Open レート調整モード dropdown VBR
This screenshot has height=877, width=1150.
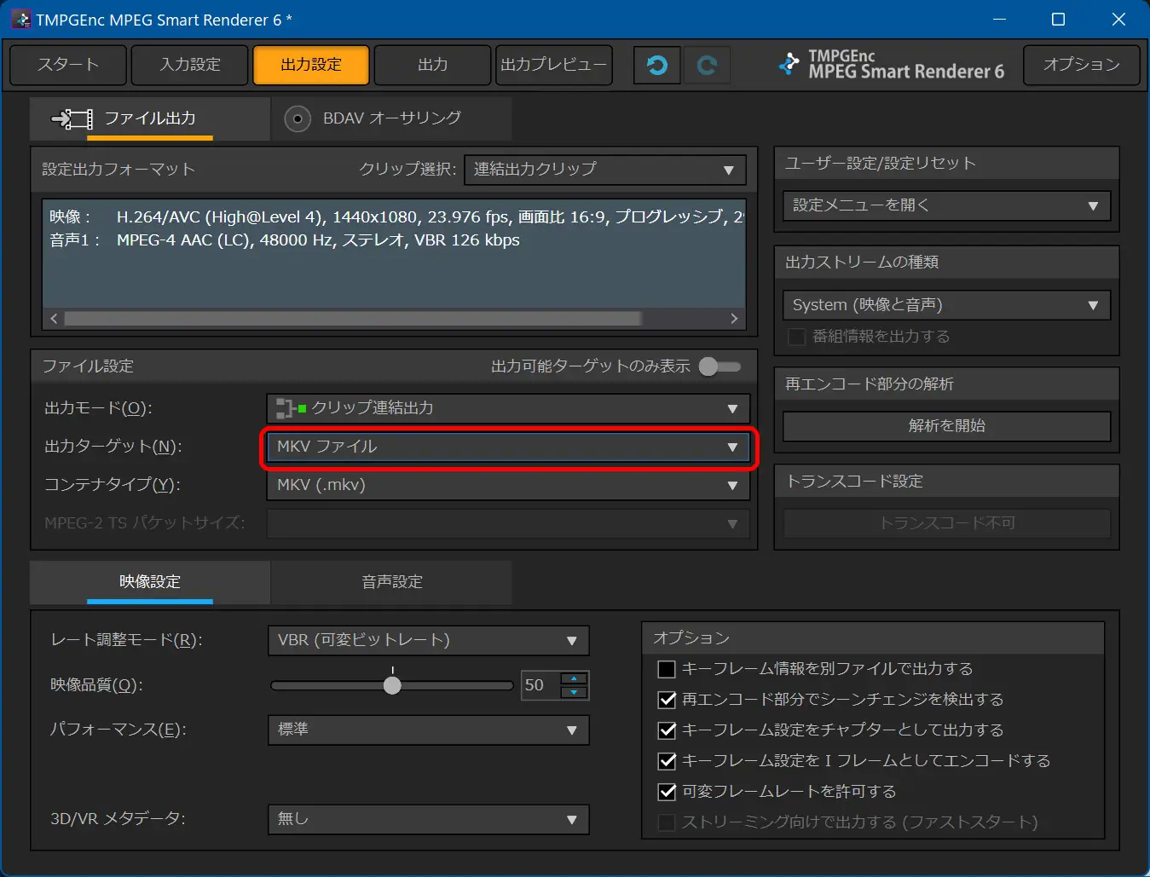pos(428,640)
